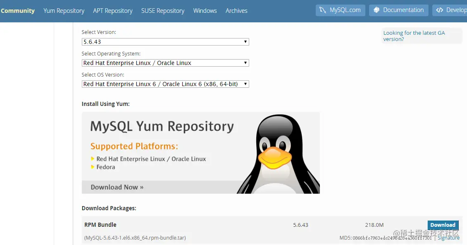The height and width of the screenshot is (245, 467).
Task: Click the 218.0M file size value
Action: 374,225
